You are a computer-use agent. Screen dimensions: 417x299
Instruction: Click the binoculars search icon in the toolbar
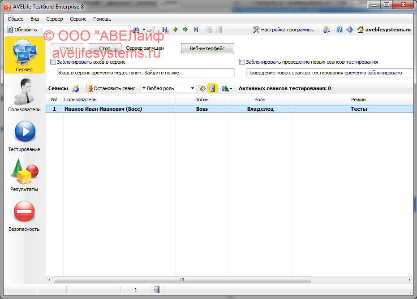click(x=135, y=29)
